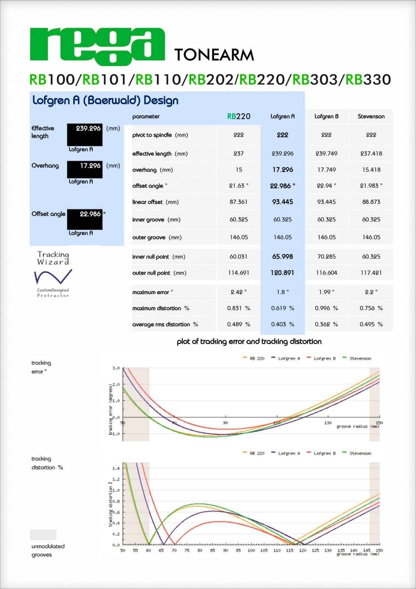Click Lofgren B effective length 239.749
Viewport: 416px width, 589px height.
pyautogui.click(x=327, y=154)
